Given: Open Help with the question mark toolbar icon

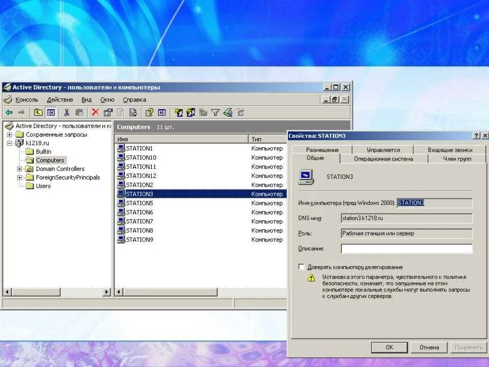Looking at the screenshot, I should pos(149,112).
